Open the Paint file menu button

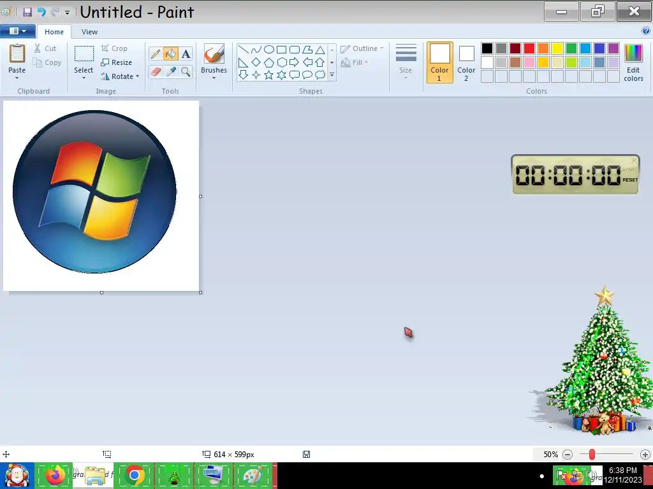pos(17,31)
